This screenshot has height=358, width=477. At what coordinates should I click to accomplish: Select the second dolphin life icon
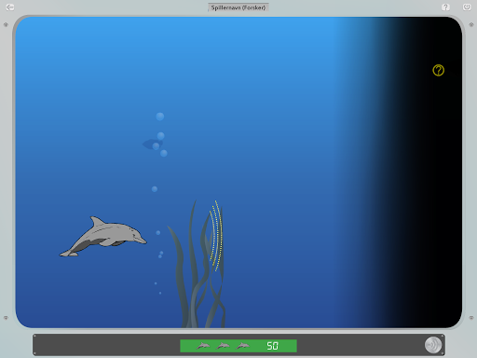[x=223, y=346]
